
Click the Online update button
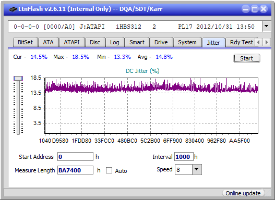243,193
